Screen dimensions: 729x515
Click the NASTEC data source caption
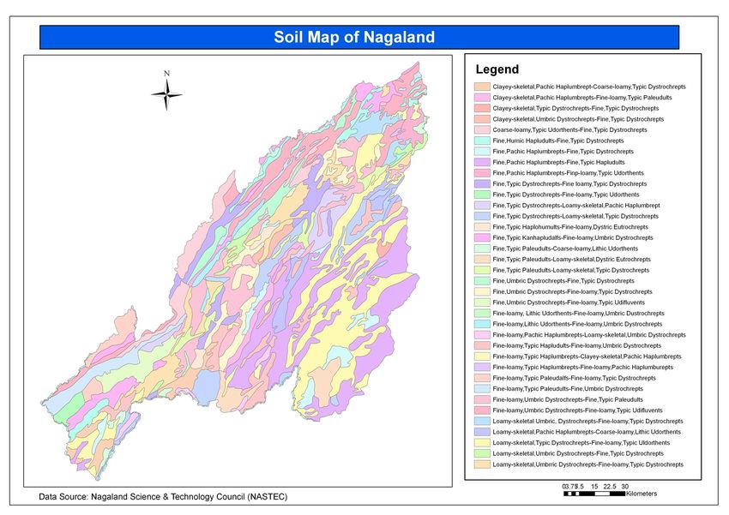tap(163, 496)
